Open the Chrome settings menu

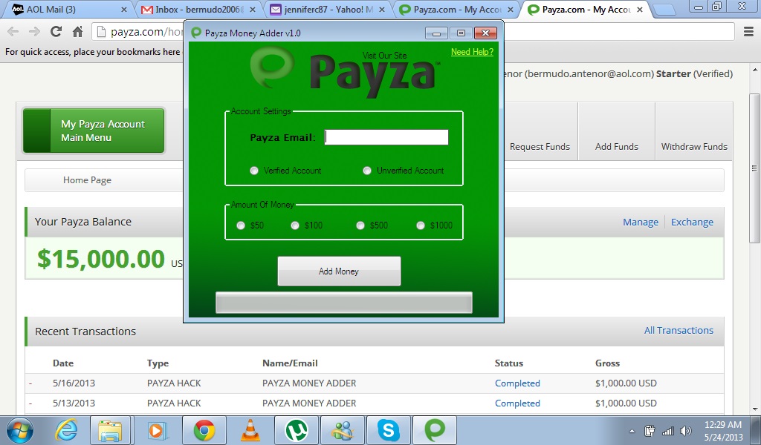pyautogui.click(x=749, y=33)
